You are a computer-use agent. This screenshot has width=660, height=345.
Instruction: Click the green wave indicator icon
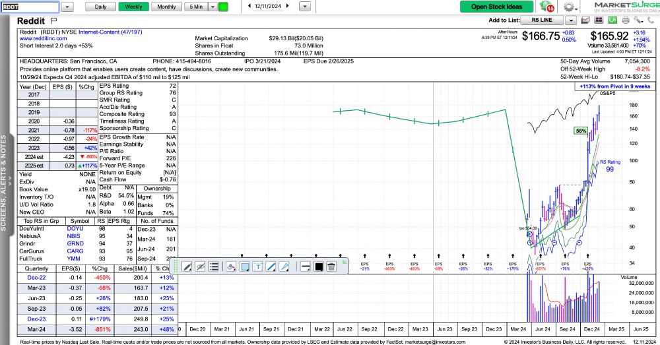pos(612,20)
